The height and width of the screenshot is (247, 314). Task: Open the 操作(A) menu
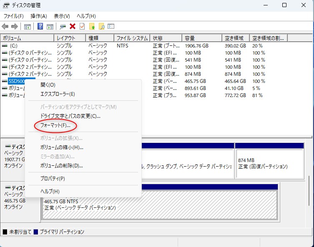tap(38, 16)
